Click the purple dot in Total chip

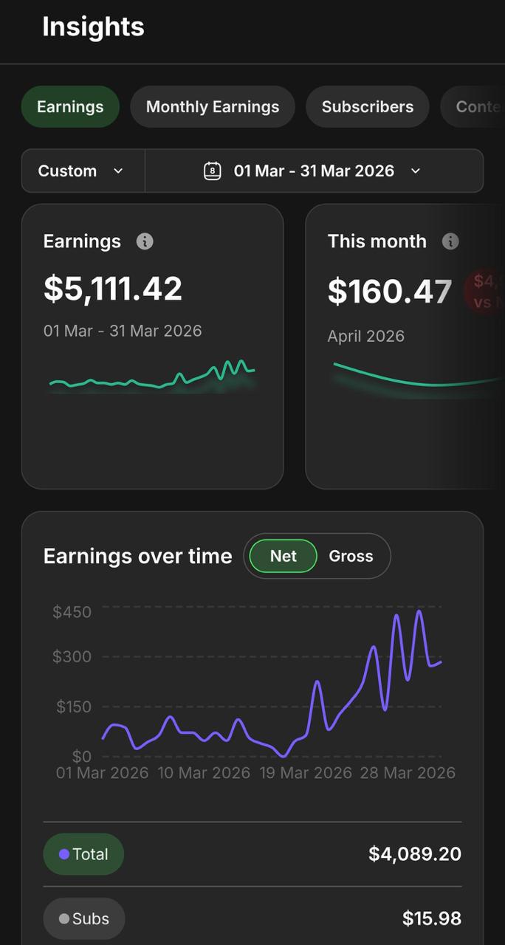[x=64, y=854]
